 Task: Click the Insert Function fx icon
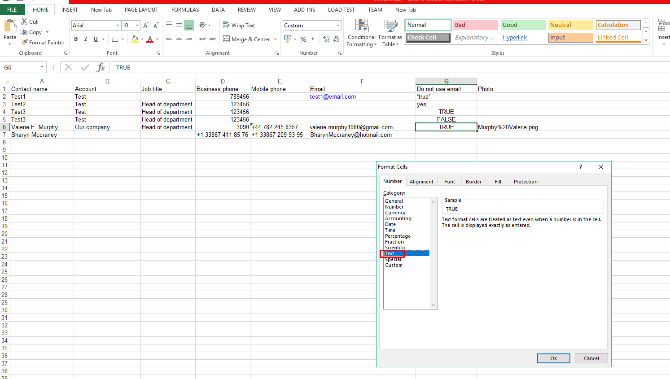pos(101,67)
